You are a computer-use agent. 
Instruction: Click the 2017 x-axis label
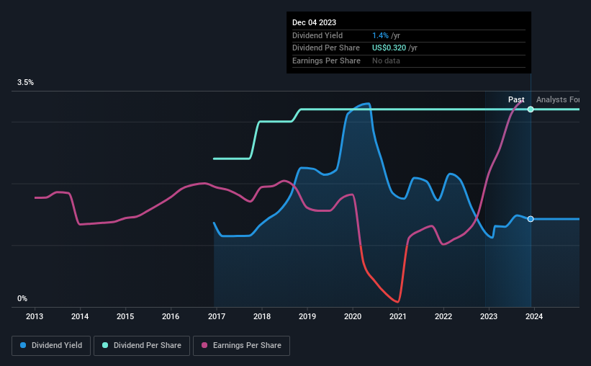pyautogui.click(x=217, y=316)
